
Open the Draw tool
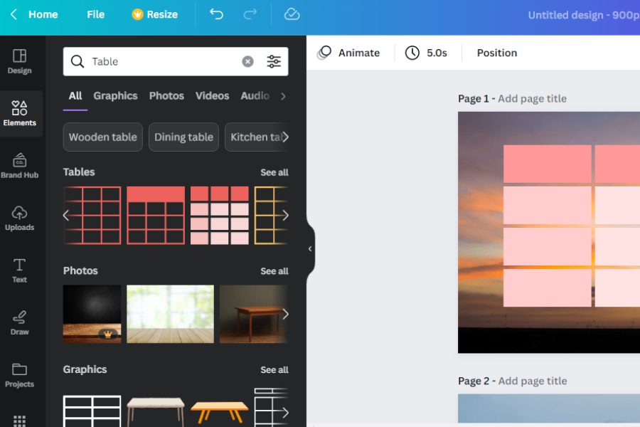tap(19, 322)
